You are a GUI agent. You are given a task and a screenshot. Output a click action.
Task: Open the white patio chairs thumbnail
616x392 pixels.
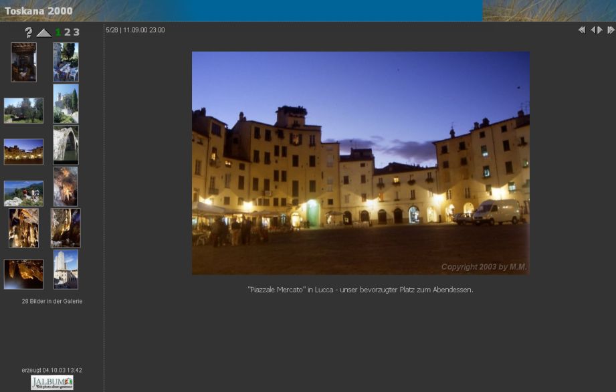pyautogui.click(x=66, y=62)
